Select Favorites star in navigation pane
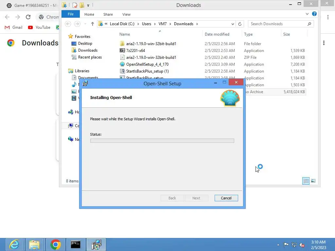The height and width of the screenshot is (251, 335). 71,36
